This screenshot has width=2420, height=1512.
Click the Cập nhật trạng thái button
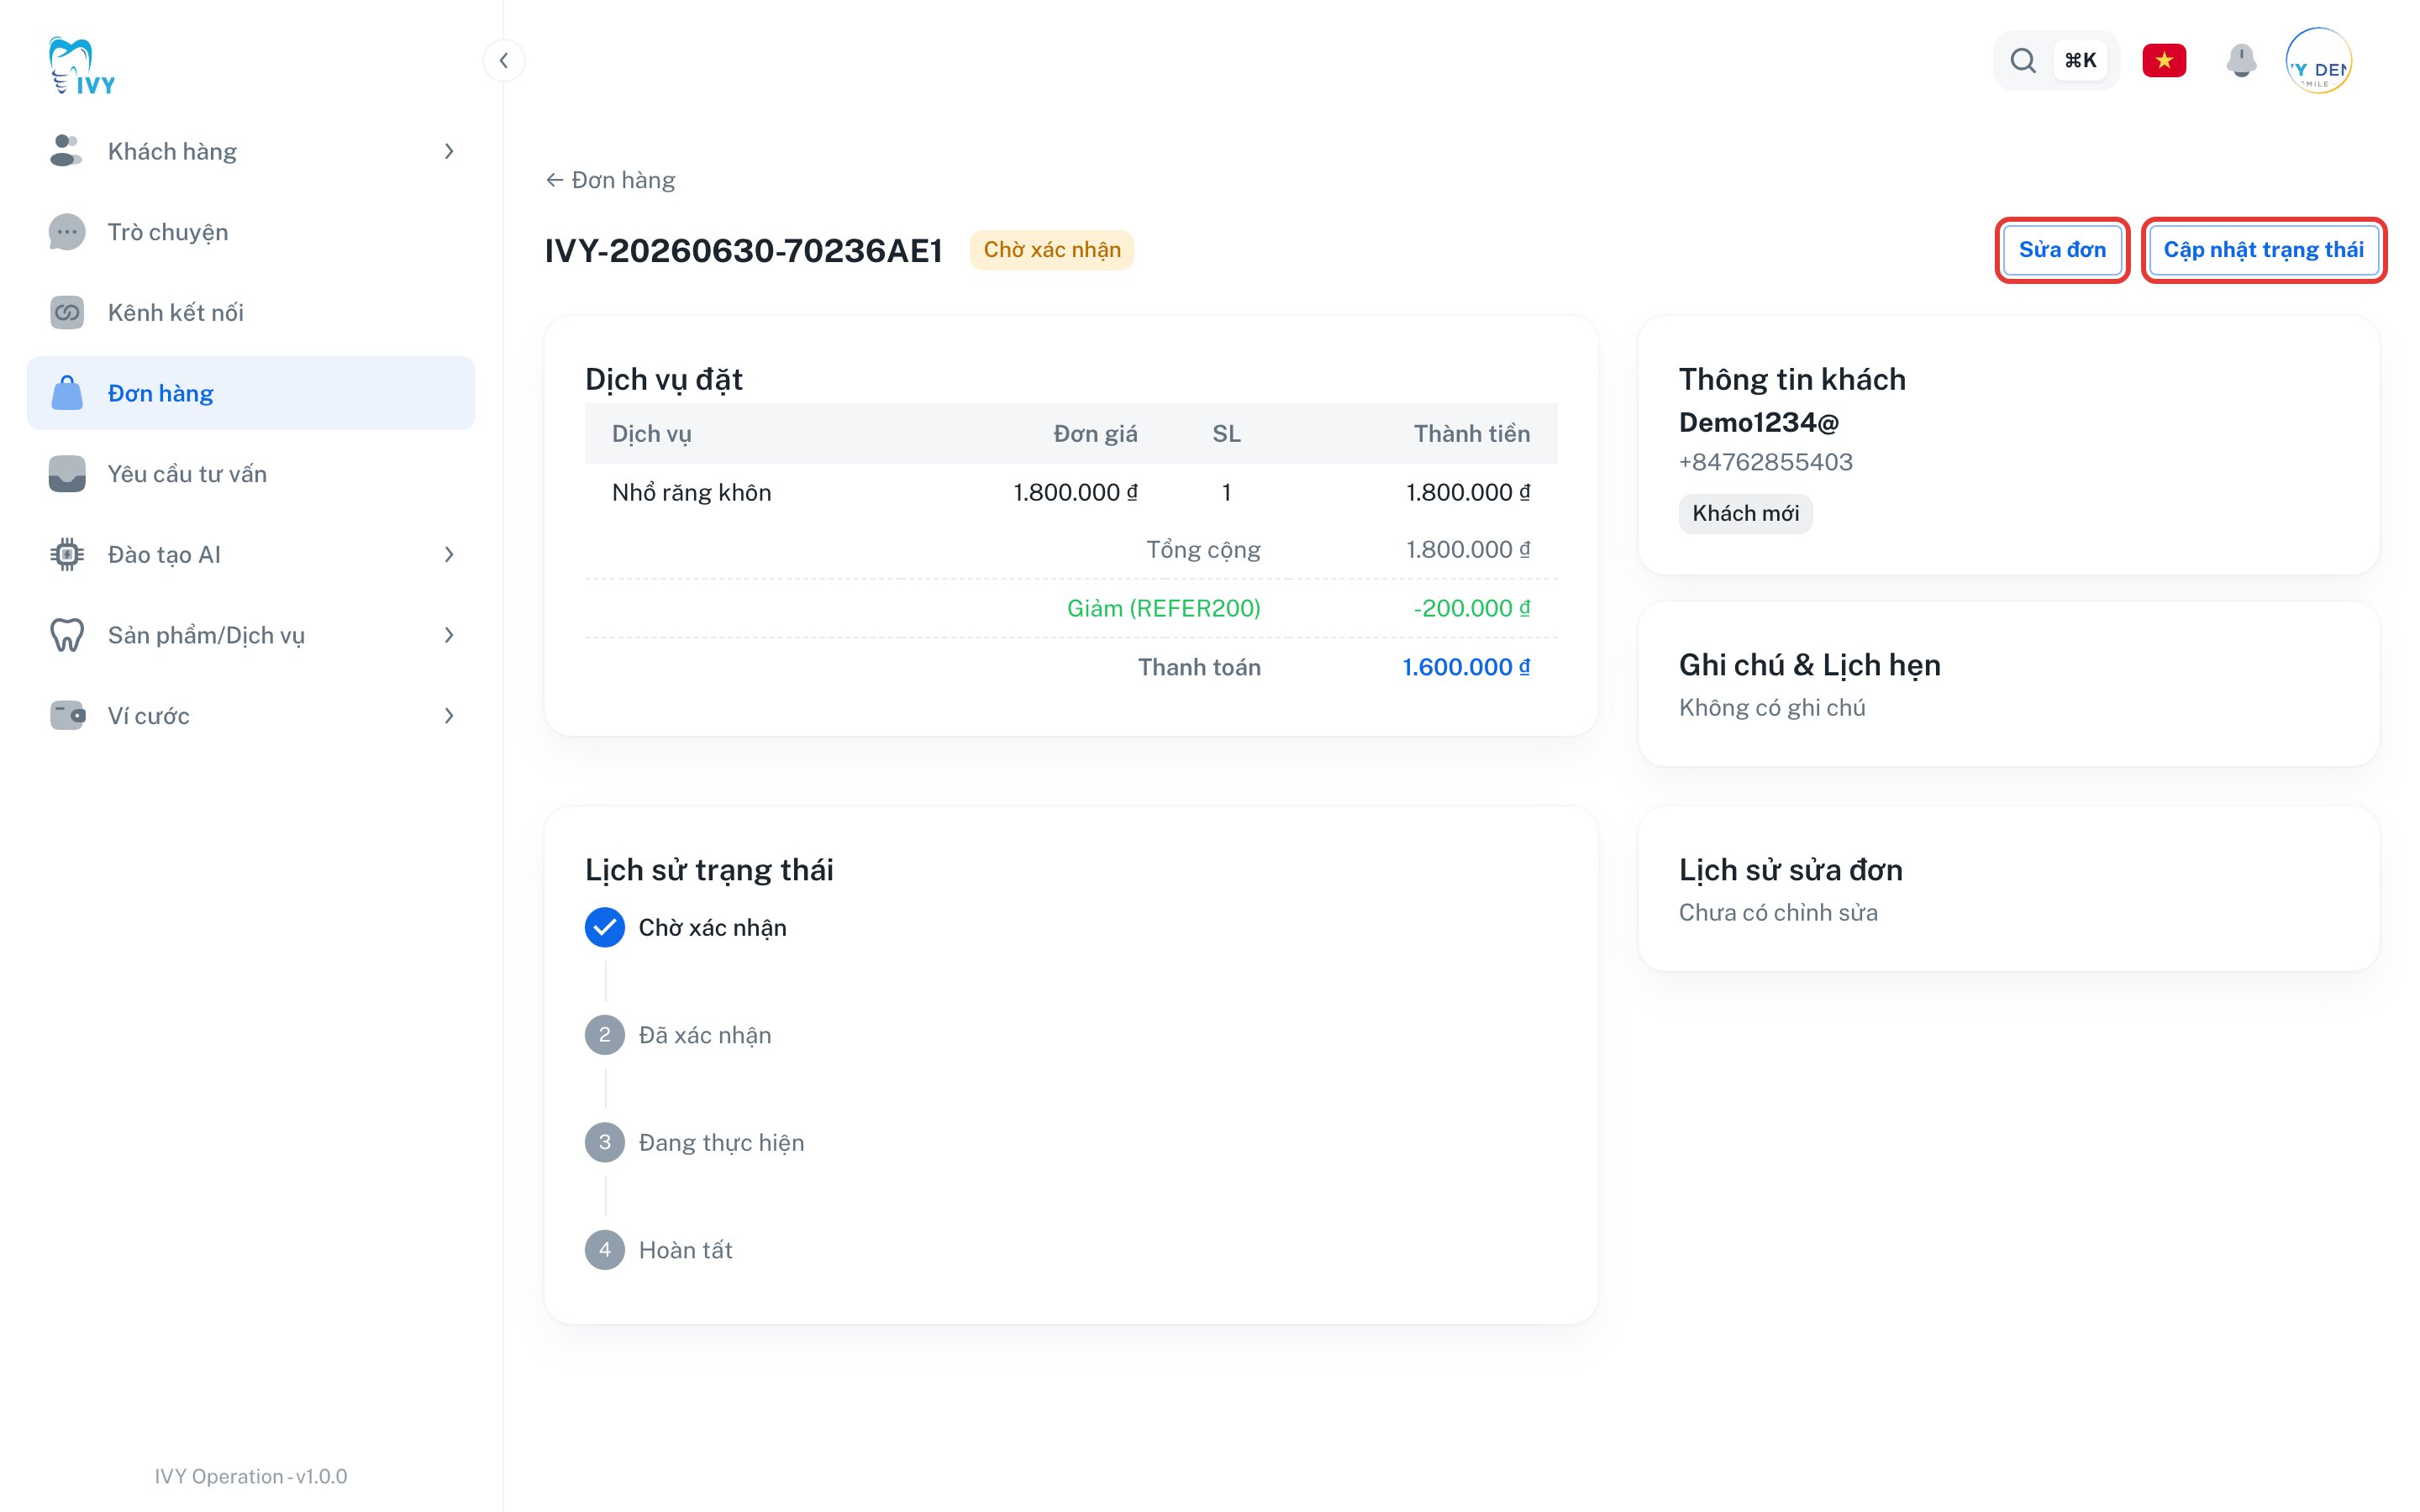(x=2264, y=250)
